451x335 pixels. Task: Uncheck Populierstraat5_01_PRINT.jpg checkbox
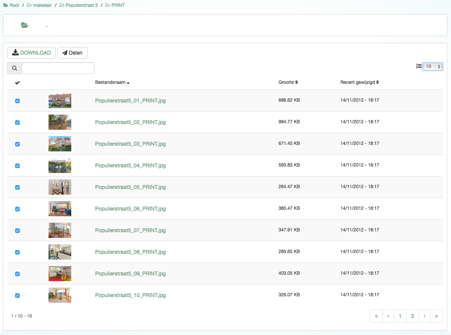(x=17, y=101)
